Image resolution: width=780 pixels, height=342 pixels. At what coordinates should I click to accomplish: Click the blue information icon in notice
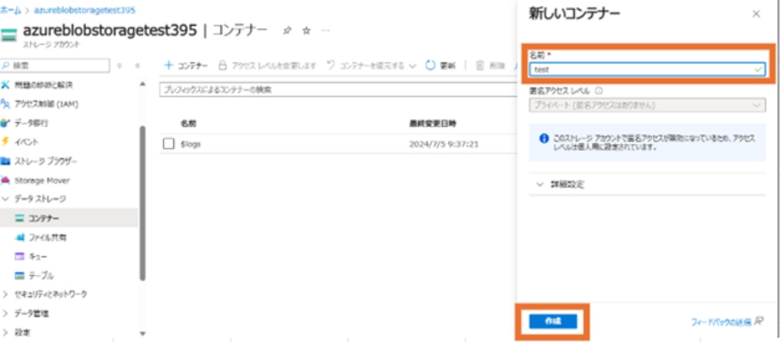click(x=544, y=138)
